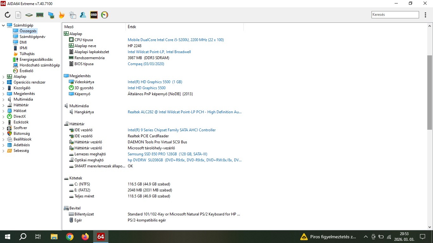Click the Piros figyelmeztetés weather alert
This screenshot has height=243, width=433.
[x=328, y=237]
